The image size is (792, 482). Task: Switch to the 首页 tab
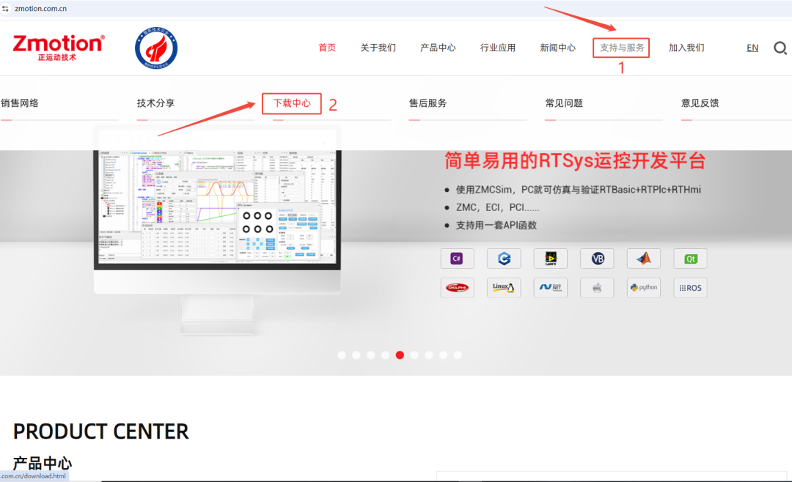(327, 47)
